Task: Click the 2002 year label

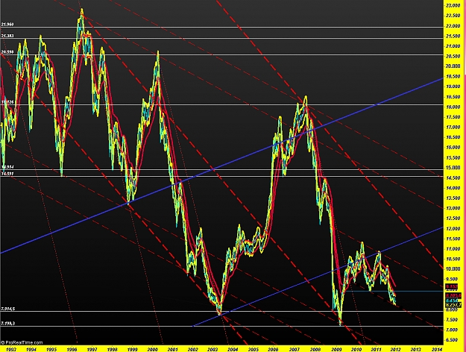Action: pos(192,349)
